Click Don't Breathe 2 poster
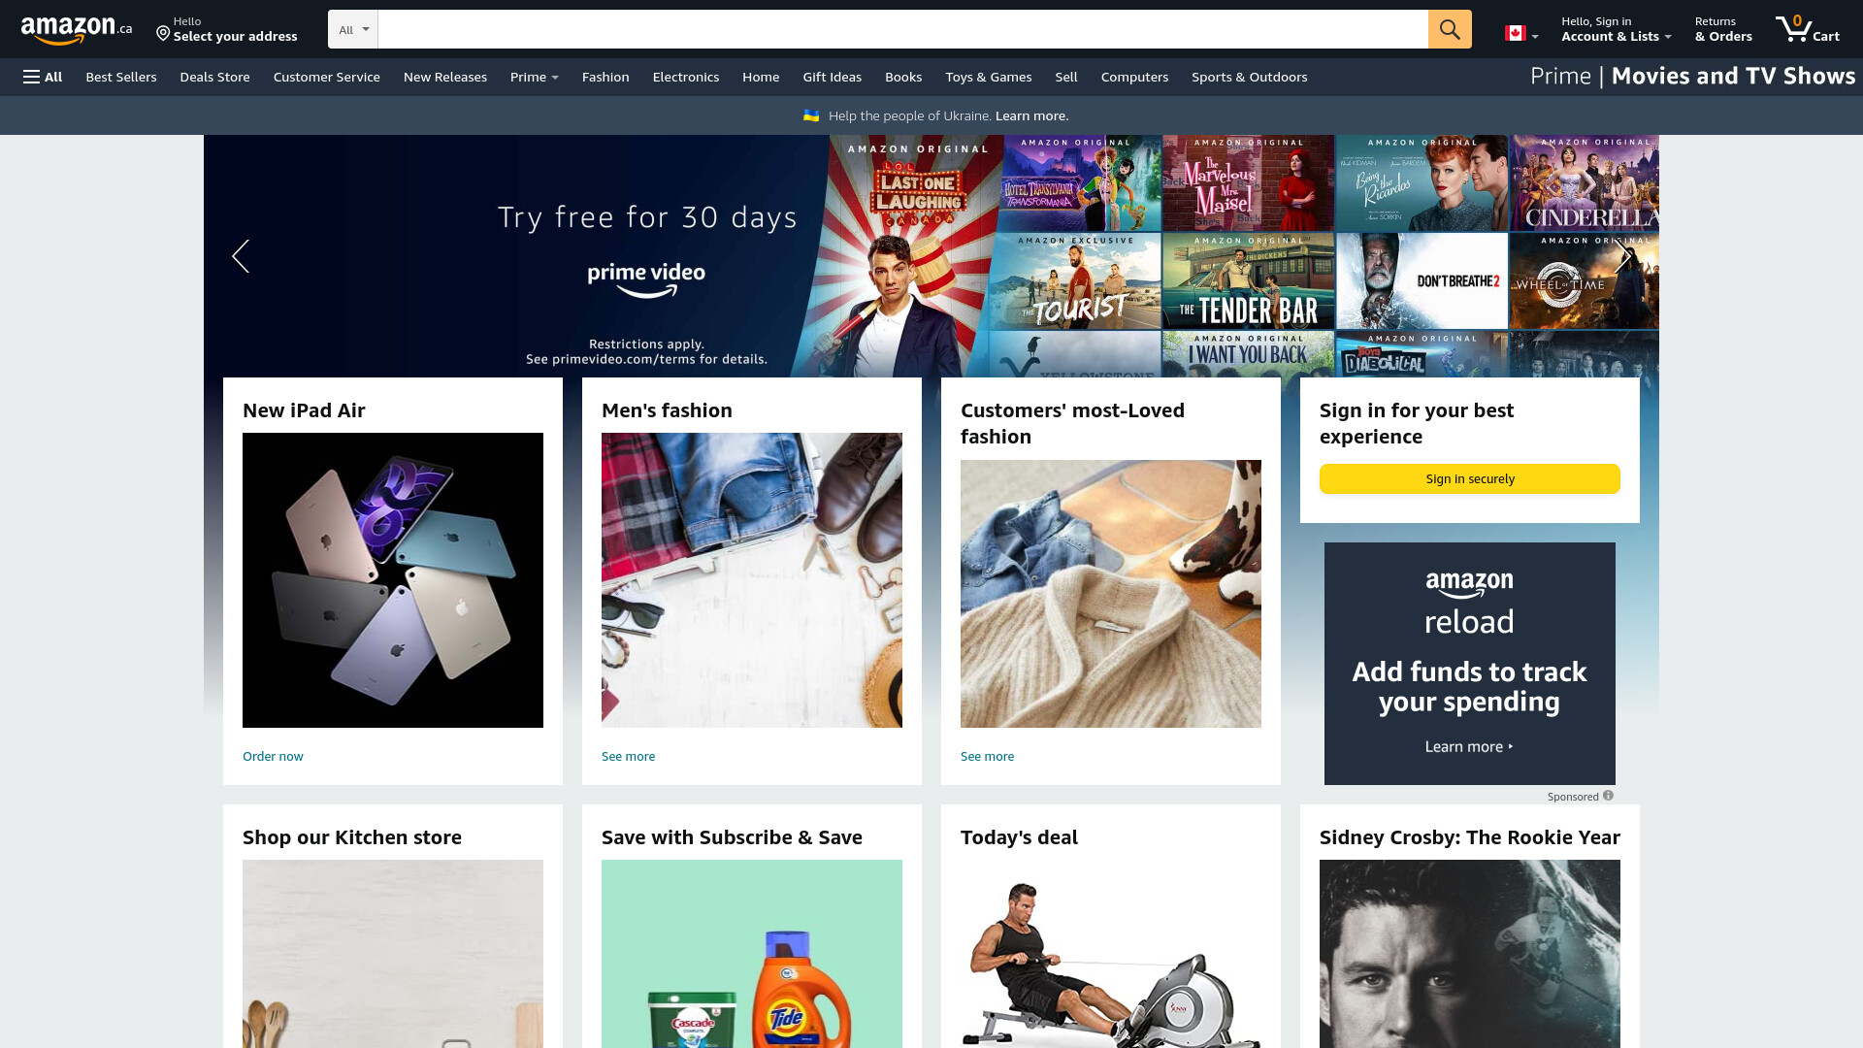Image resolution: width=1863 pixels, height=1048 pixels. 1422,281
